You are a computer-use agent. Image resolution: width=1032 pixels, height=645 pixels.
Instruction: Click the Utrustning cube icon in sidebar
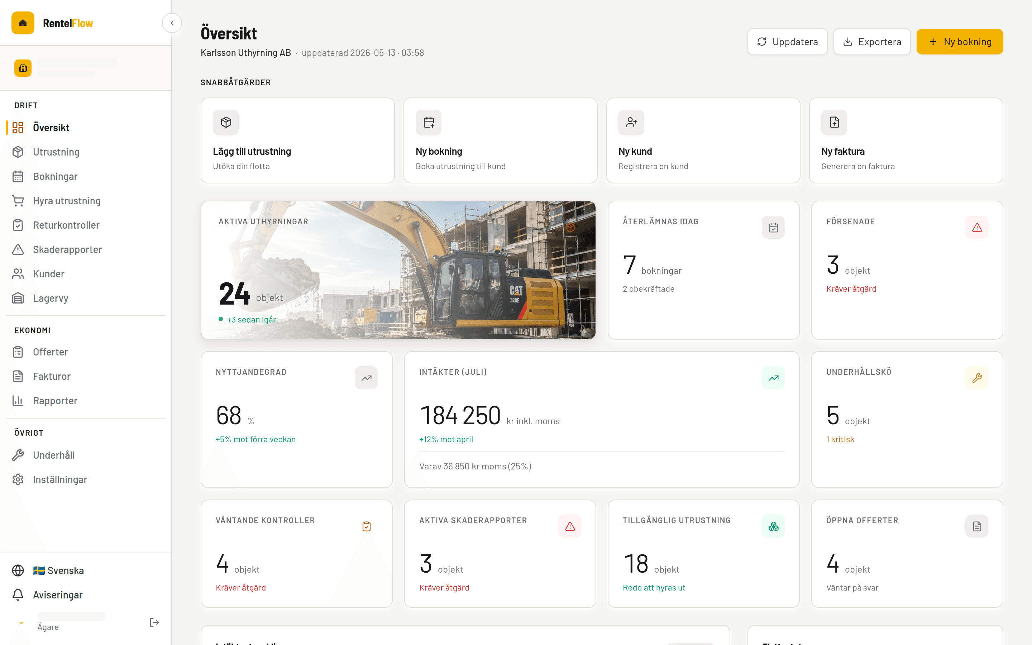pyautogui.click(x=18, y=152)
